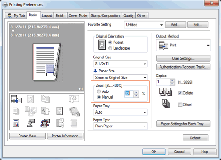Open the Paper Tray dropdown

click(120, 112)
